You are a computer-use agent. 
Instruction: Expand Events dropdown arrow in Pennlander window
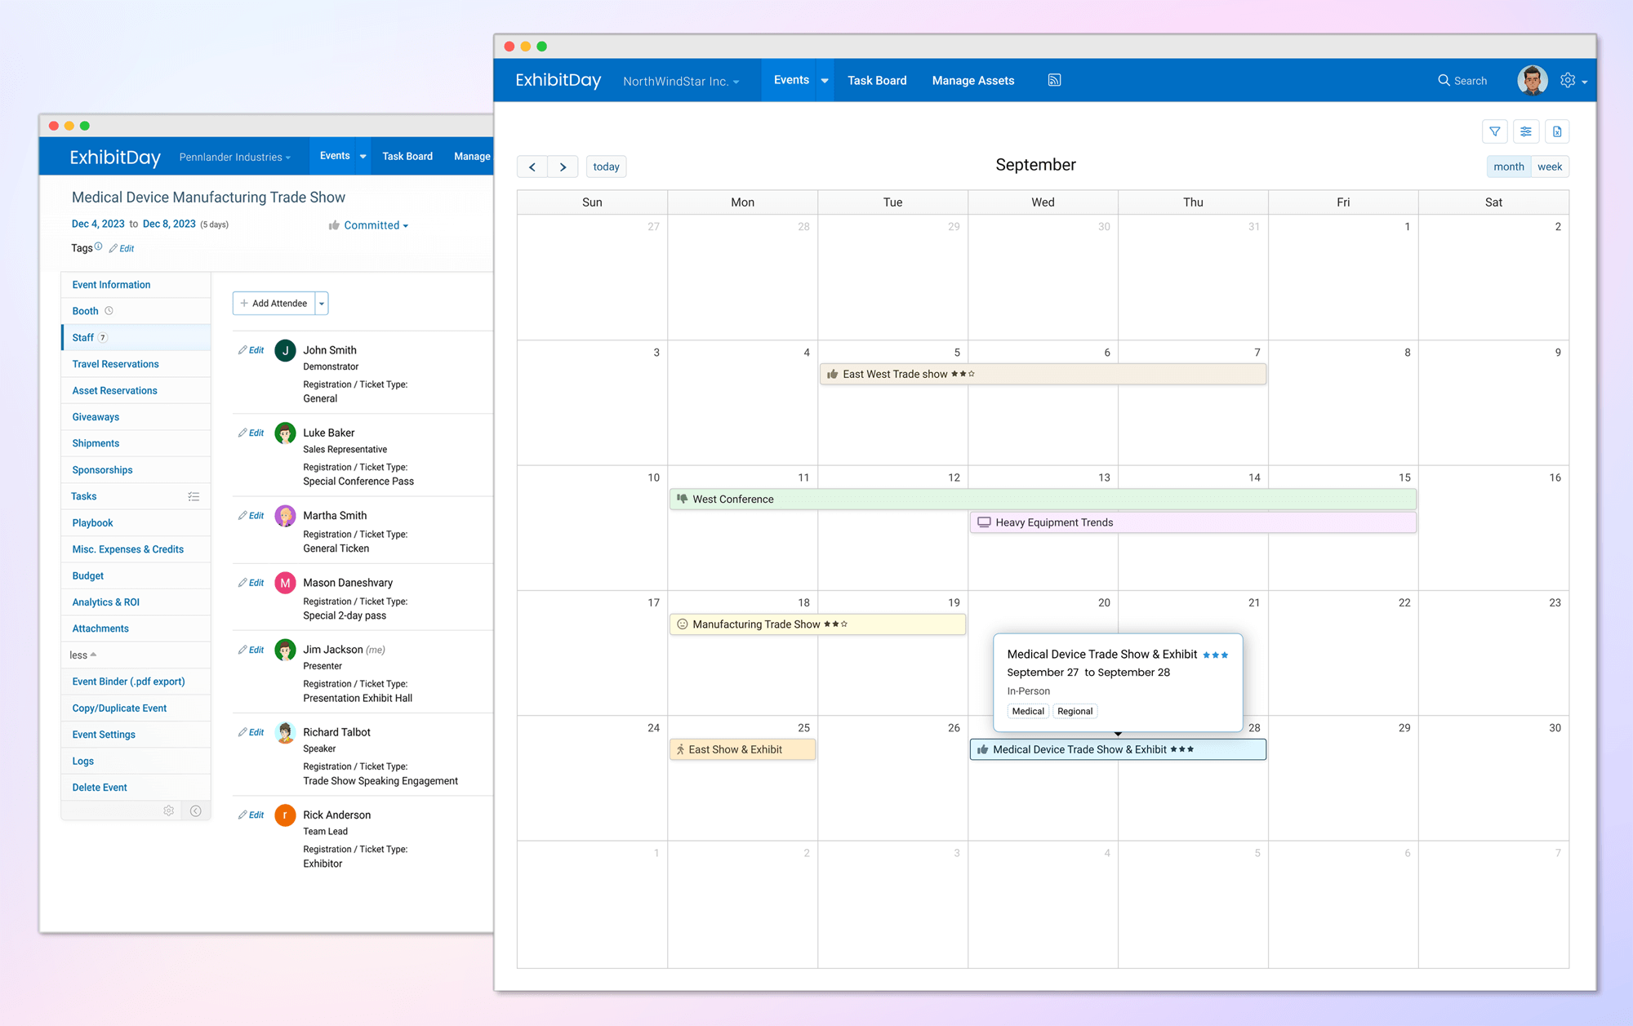363,156
